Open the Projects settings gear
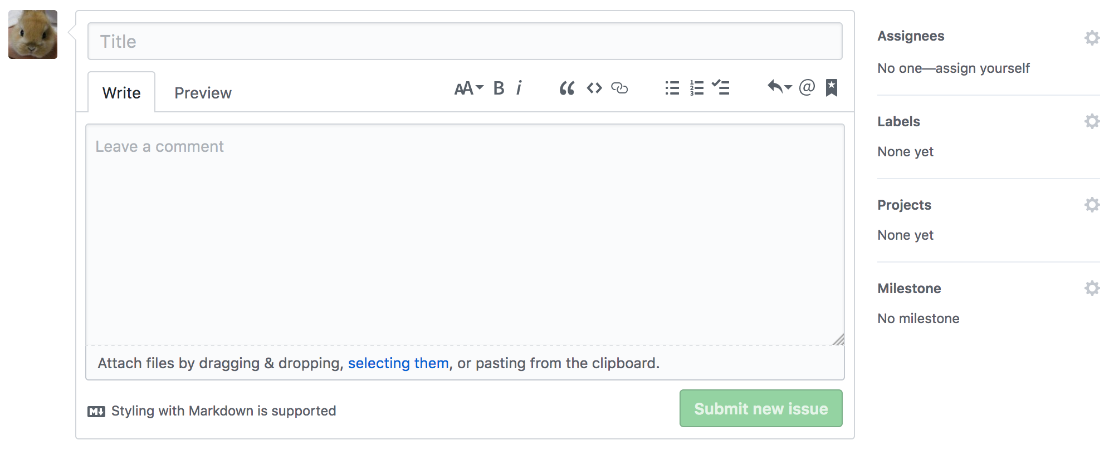 click(1092, 204)
